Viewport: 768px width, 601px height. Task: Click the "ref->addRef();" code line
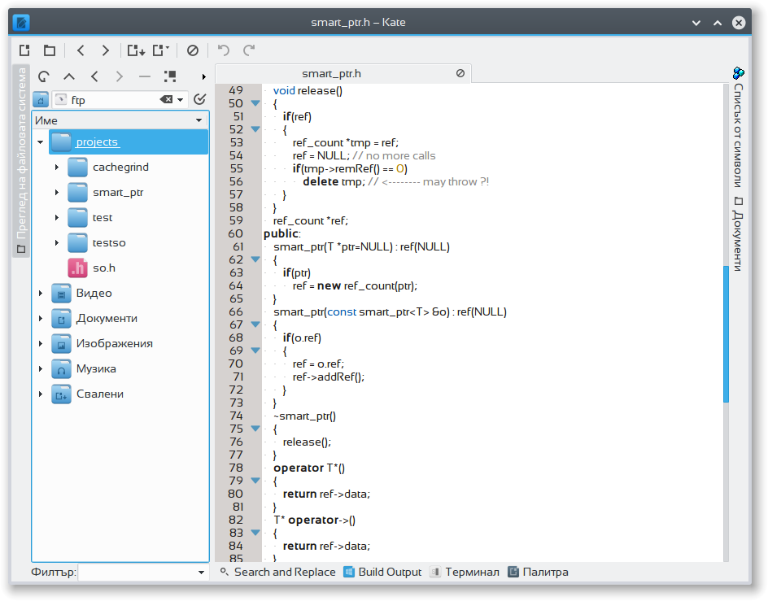click(329, 377)
